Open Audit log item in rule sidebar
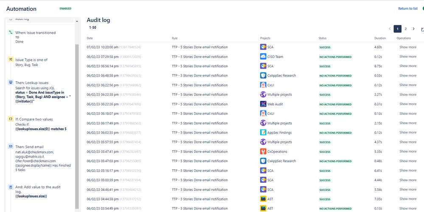The width and height of the screenshot is (424, 212). 39,19
